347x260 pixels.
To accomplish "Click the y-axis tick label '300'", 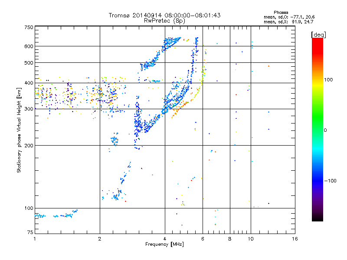I will point(29,109).
